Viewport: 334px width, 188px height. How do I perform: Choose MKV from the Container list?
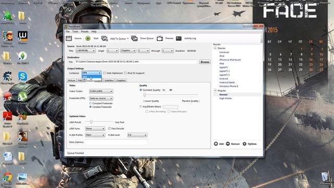coord(92,79)
